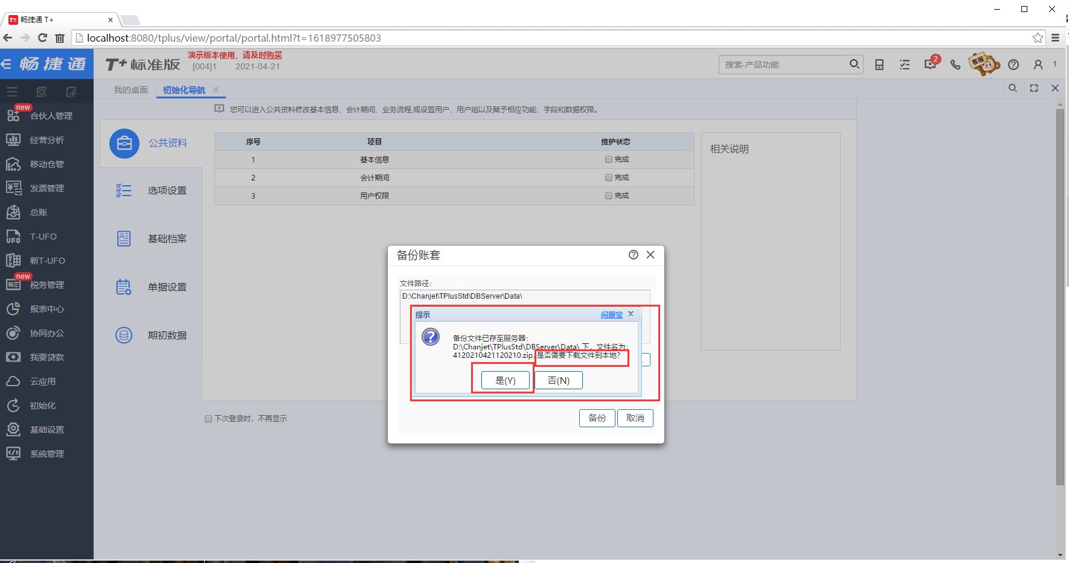Image resolution: width=1069 pixels, height=563 pixels.
Task: Open 基础档案 navigation section
Action: [150, 239]
